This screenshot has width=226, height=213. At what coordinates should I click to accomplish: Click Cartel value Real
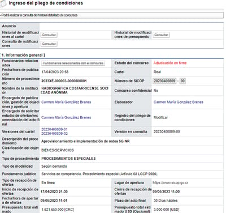point(157,72)
